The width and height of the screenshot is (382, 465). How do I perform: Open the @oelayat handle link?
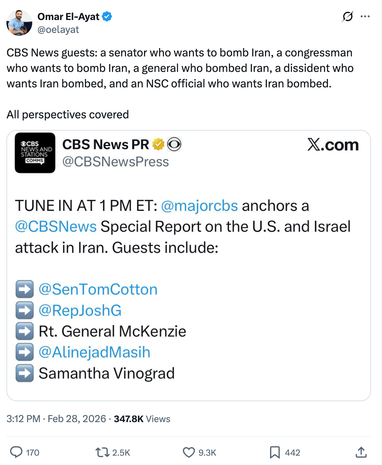[x=58, y=30]
